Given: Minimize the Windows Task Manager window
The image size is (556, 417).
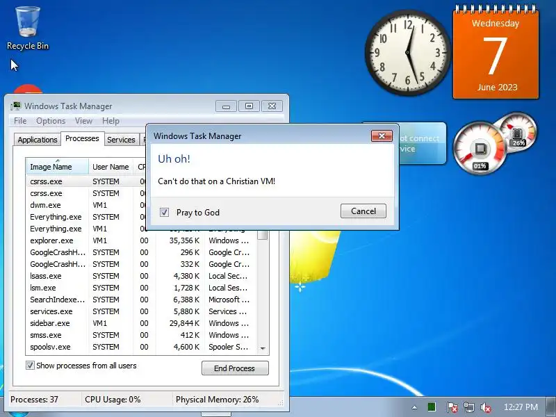Looking at the screenshot, I should [226, 106].
